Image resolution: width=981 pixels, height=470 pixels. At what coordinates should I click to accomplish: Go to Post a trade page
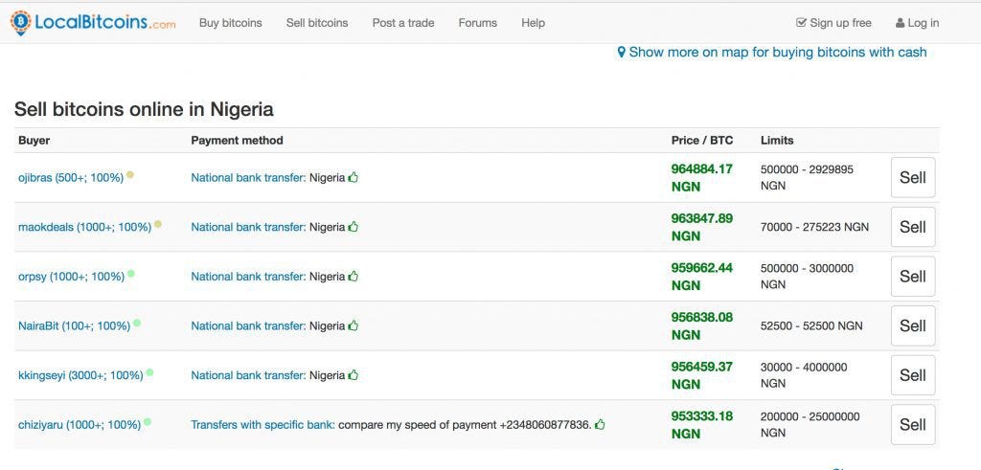[403, 23]
